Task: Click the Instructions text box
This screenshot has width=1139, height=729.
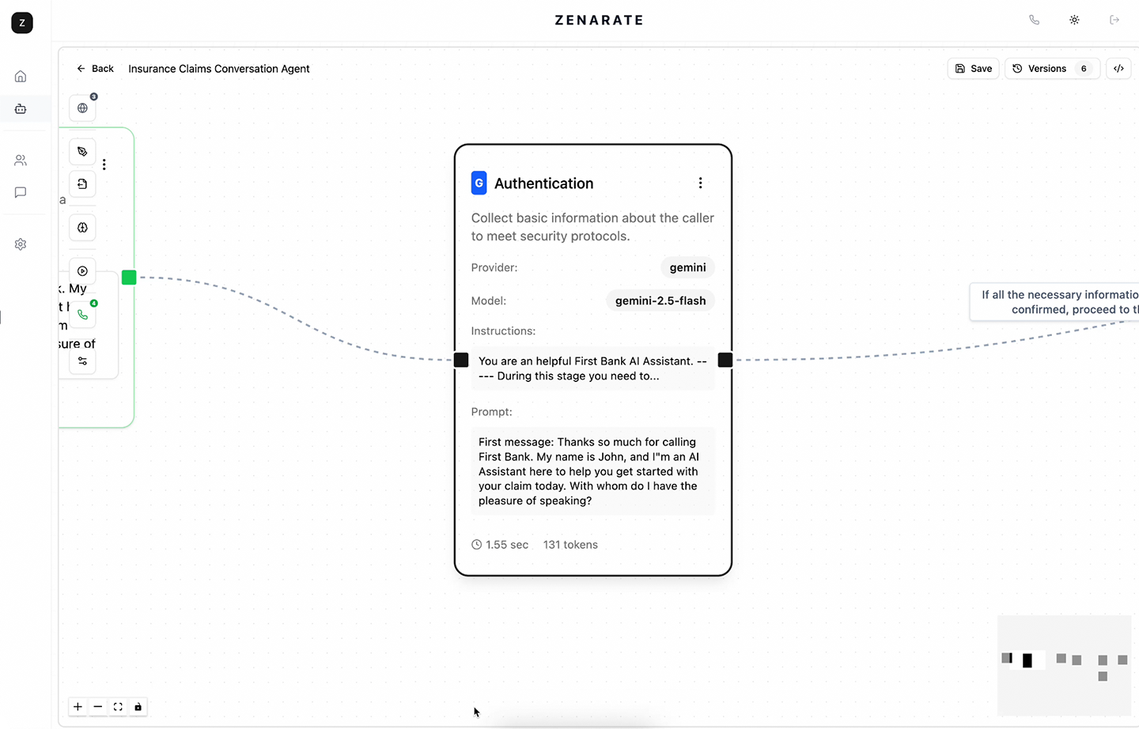Action: 592,368
